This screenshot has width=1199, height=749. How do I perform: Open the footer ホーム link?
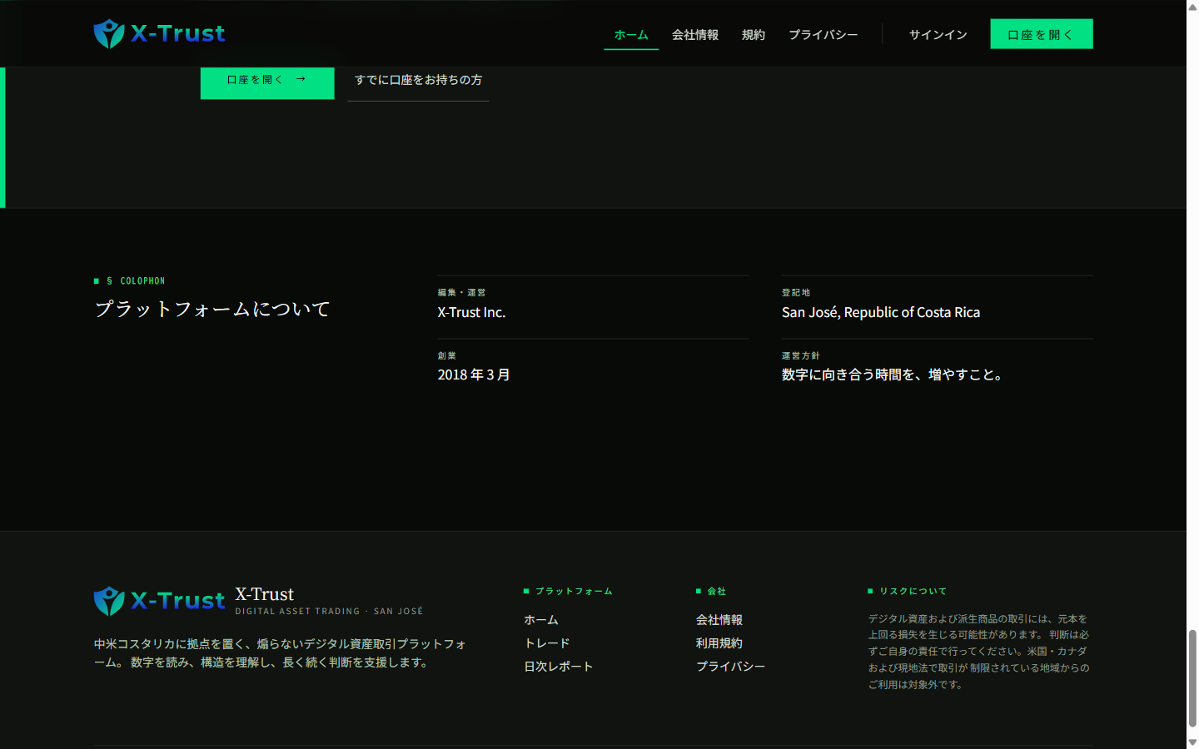click(541, 620)
